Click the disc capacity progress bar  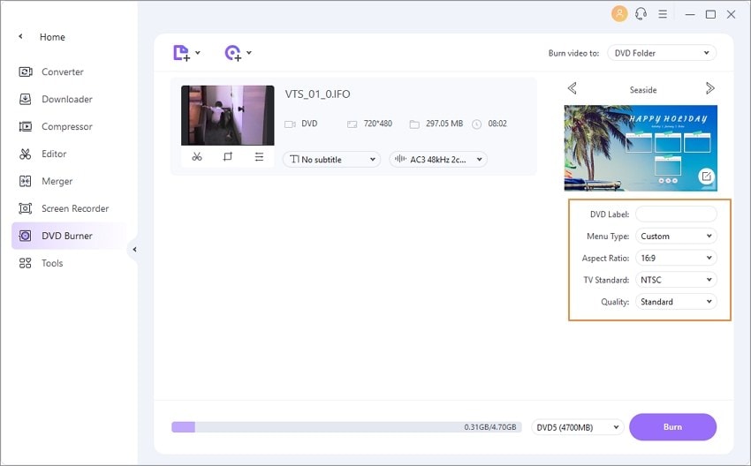click(x=346, y=427)
